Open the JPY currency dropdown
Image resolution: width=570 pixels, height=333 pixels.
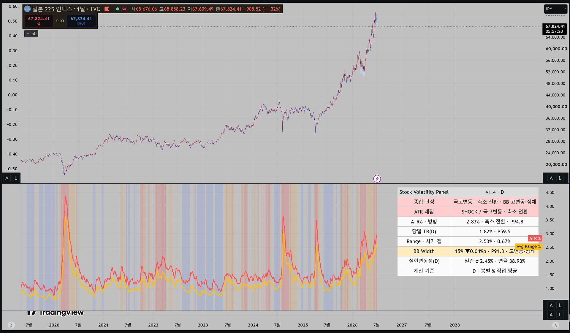(555, 9)
